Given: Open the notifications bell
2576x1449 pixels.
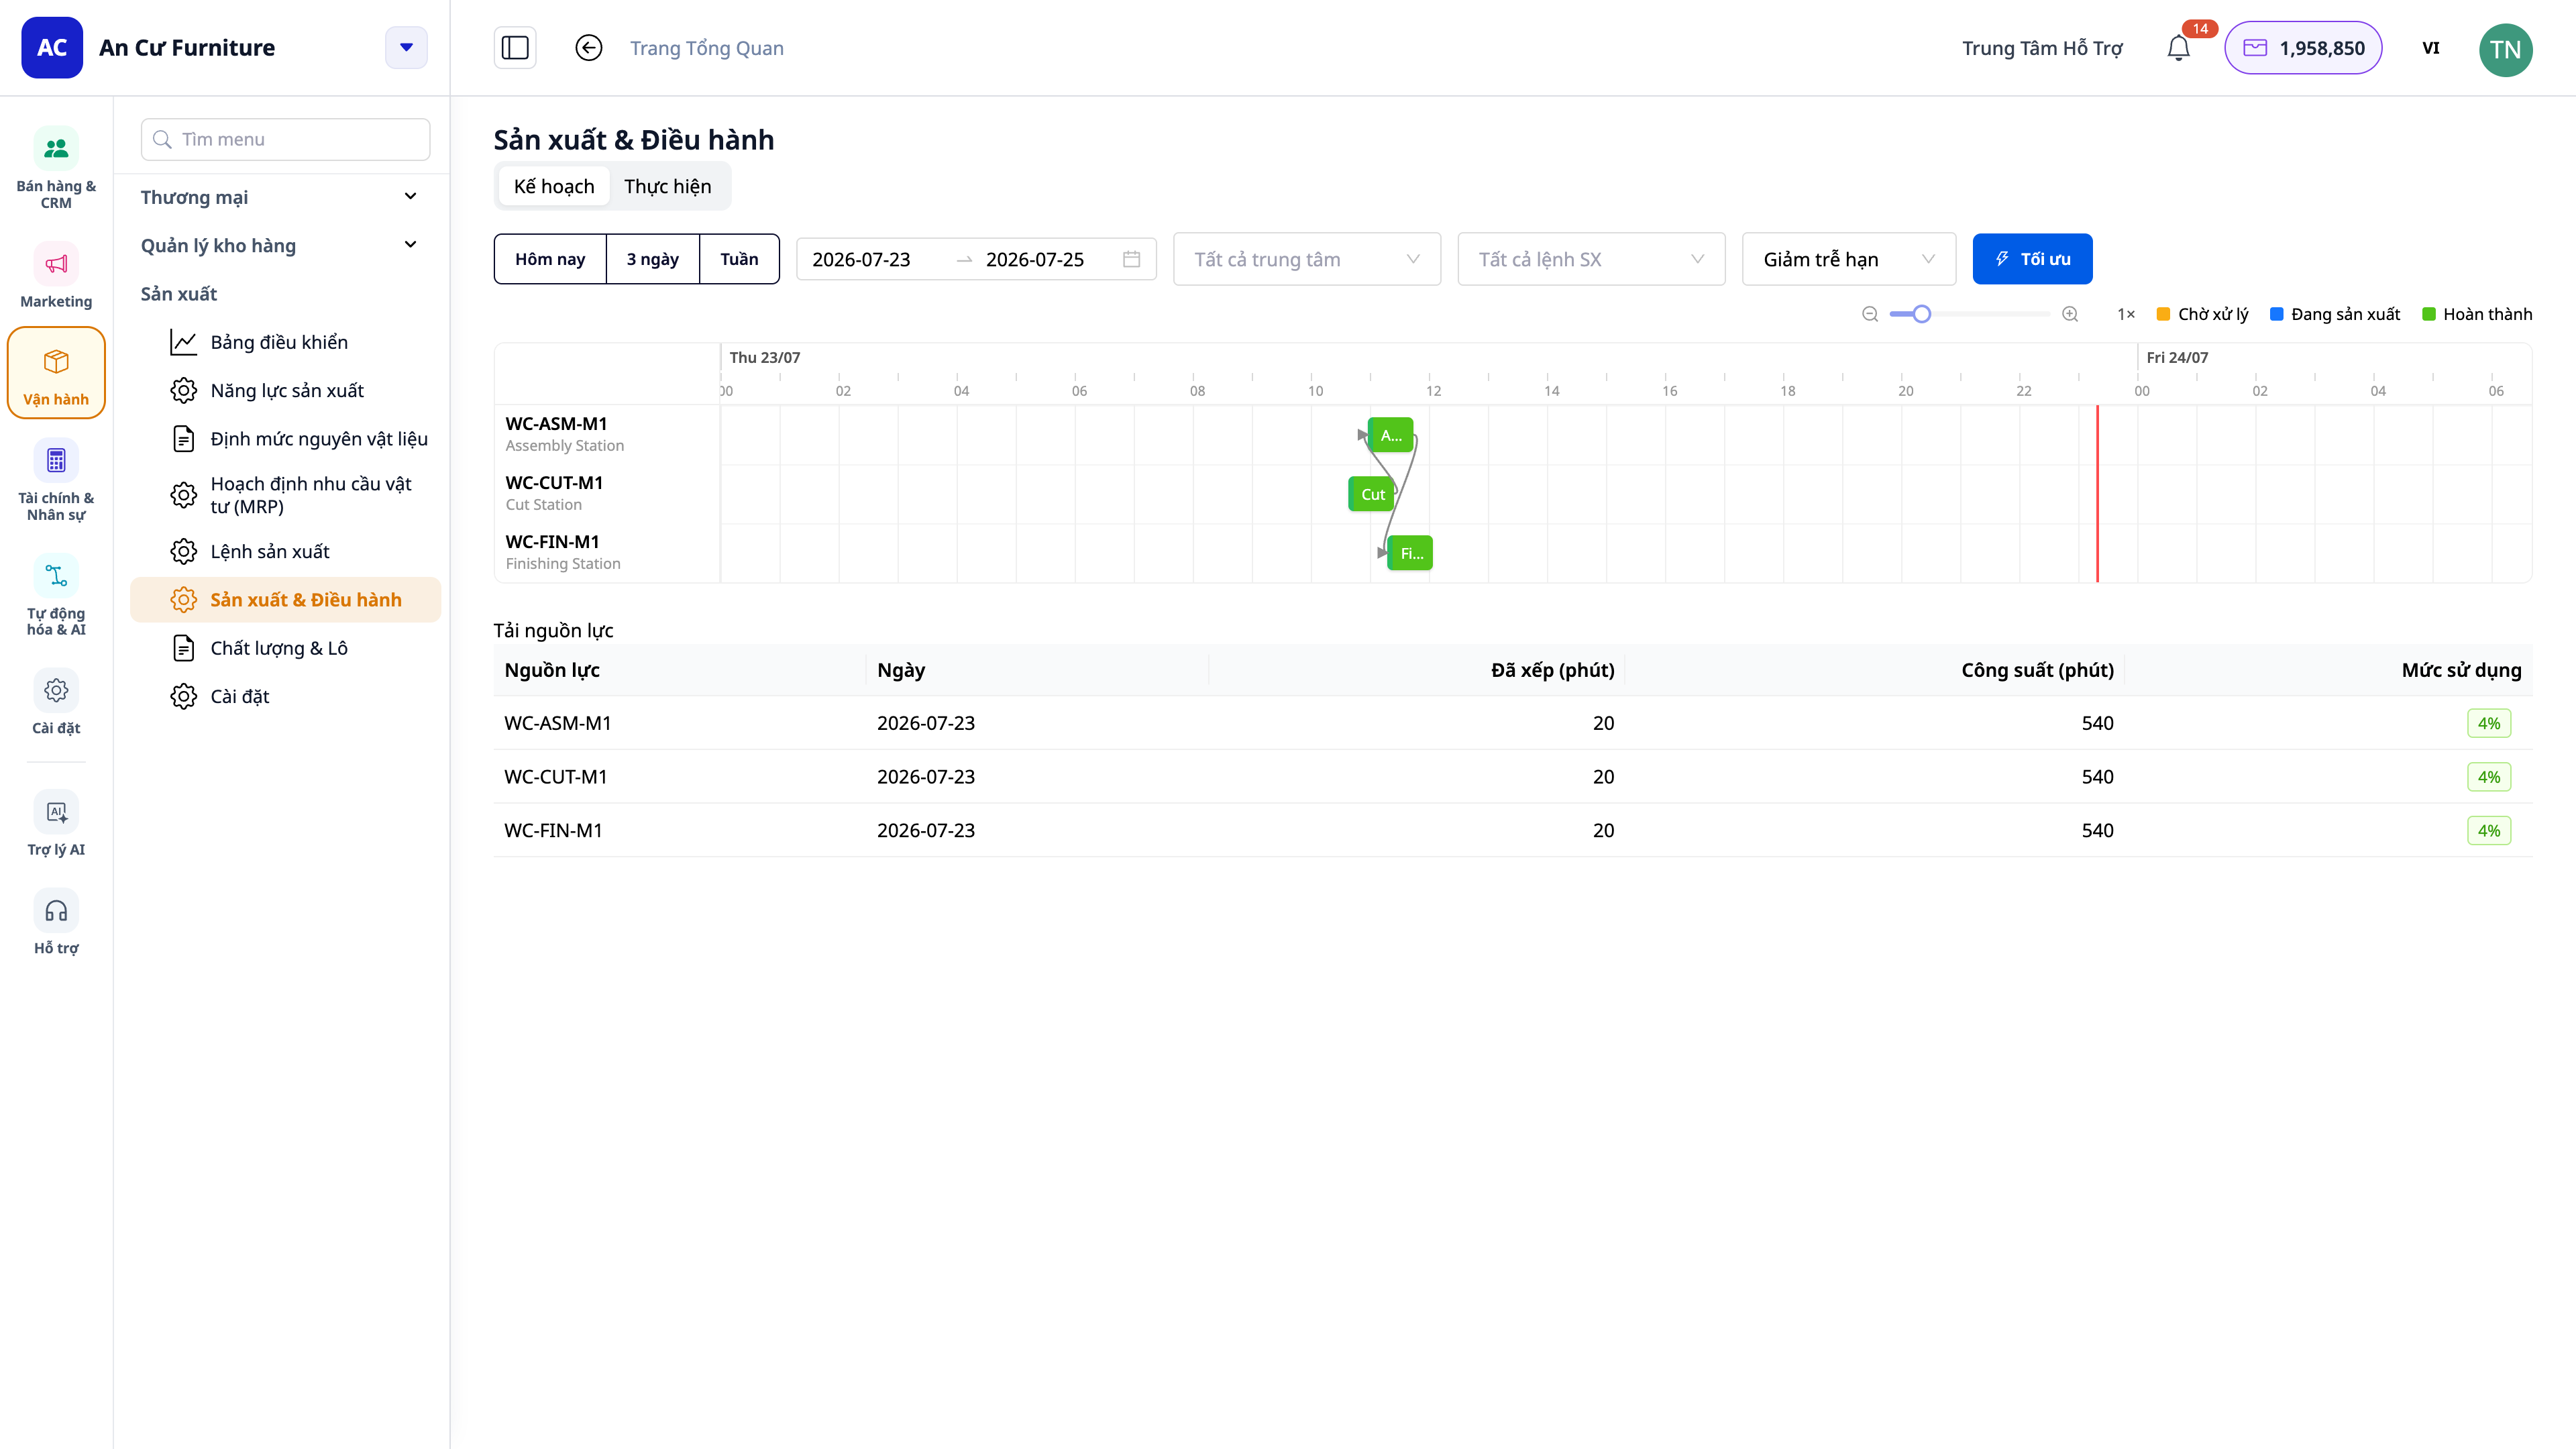Looking at the screenshot, I should 2179,48.
